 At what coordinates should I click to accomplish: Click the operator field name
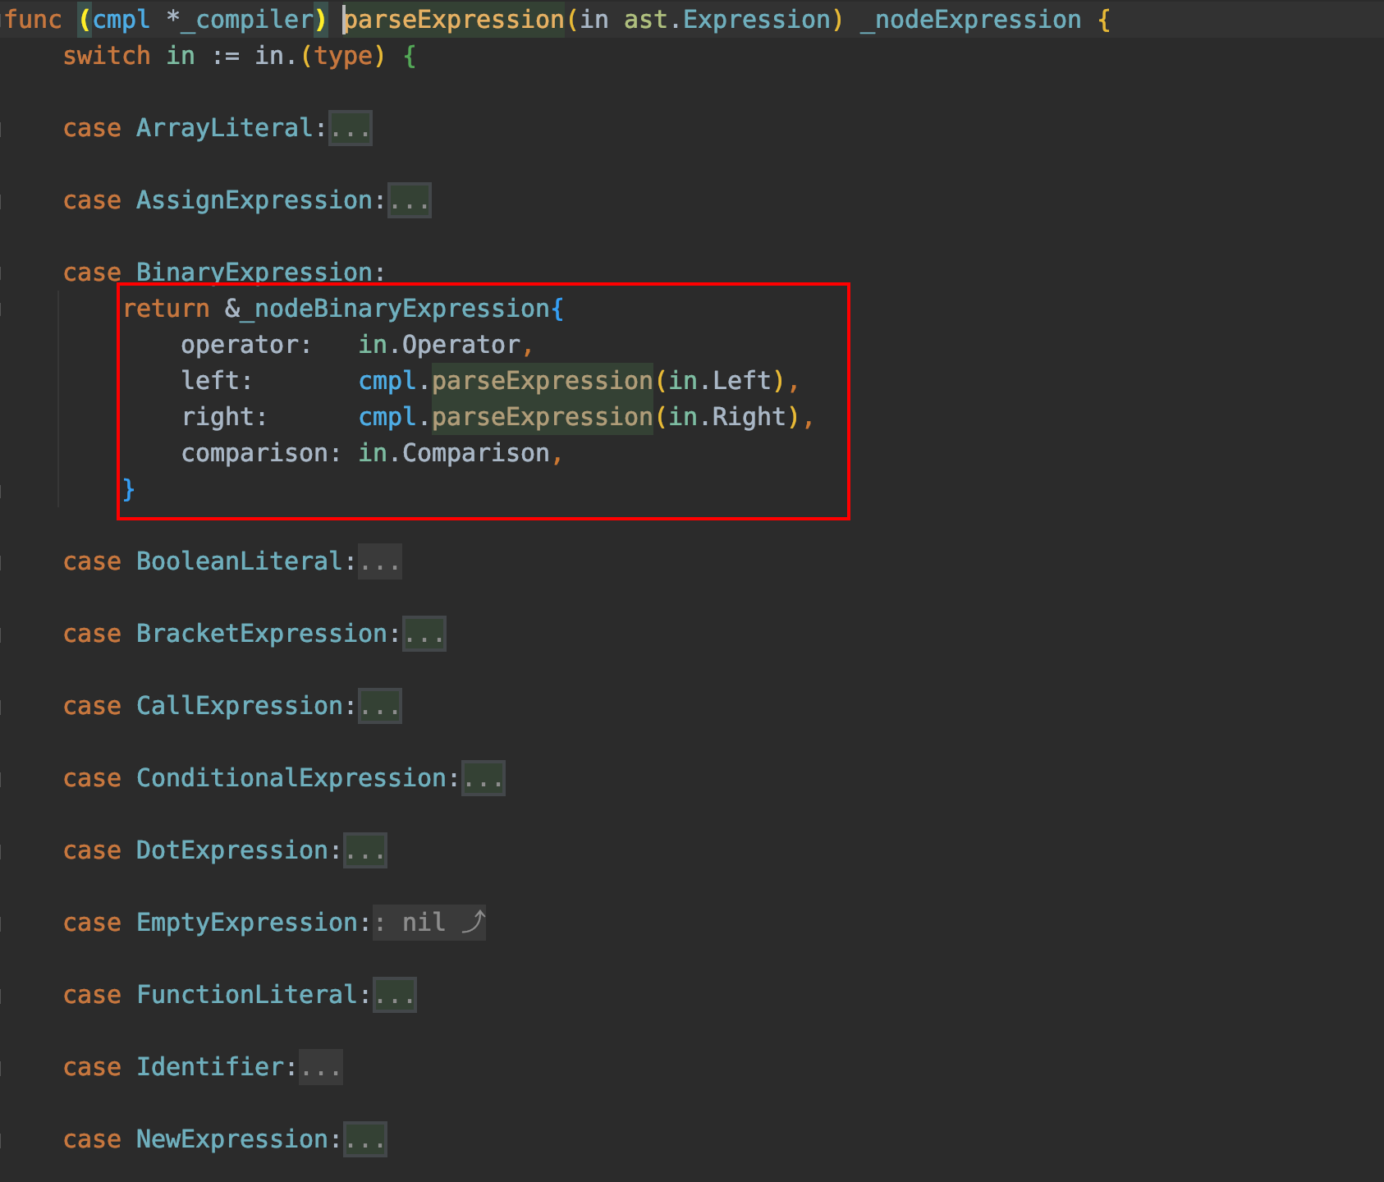point(240,345)
